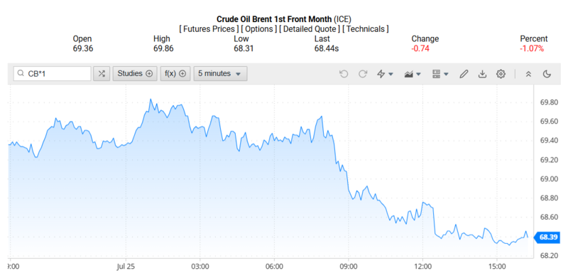Click the redo arrow icon
The height and width of the screenshot is (273, 568).
click(363, 74)
